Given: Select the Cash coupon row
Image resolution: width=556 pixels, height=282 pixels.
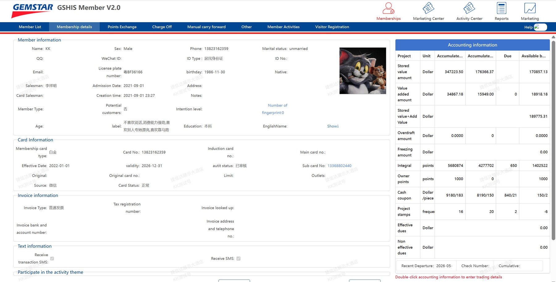Looking at the screenshot, I should pyautogui.click(x=473, y=195).
